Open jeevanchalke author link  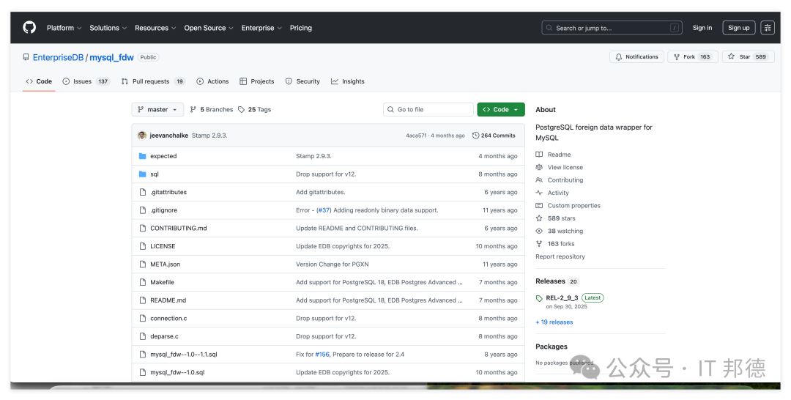click(169, 136)
